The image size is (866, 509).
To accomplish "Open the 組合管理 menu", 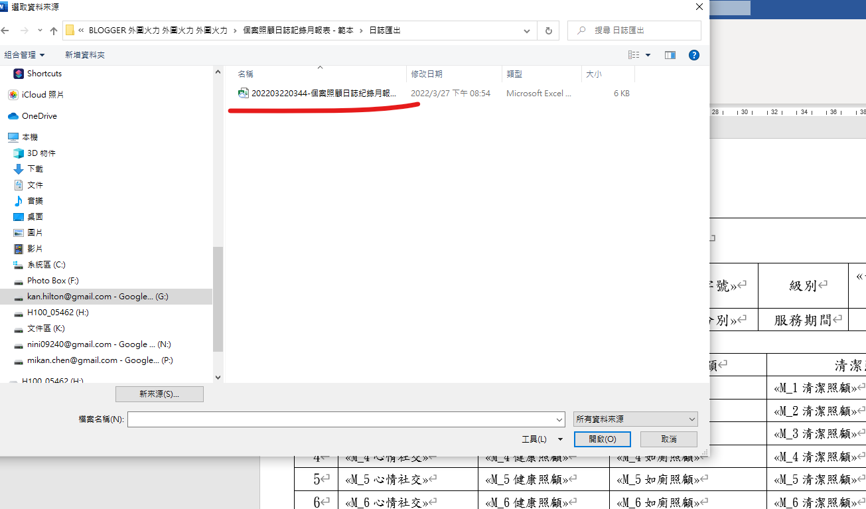I will tap(25, 55).
